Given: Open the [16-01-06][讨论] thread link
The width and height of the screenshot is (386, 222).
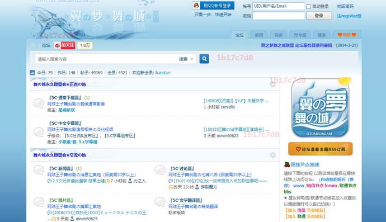Looking at the screenshot, I should [x=220, y=181].
